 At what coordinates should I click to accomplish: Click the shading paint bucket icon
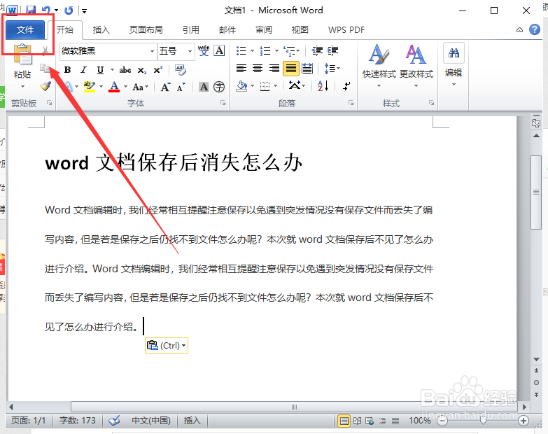click(x=242, y=86)
